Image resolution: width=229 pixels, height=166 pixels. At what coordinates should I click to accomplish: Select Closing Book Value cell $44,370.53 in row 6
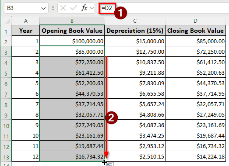[x=195, y=83]
